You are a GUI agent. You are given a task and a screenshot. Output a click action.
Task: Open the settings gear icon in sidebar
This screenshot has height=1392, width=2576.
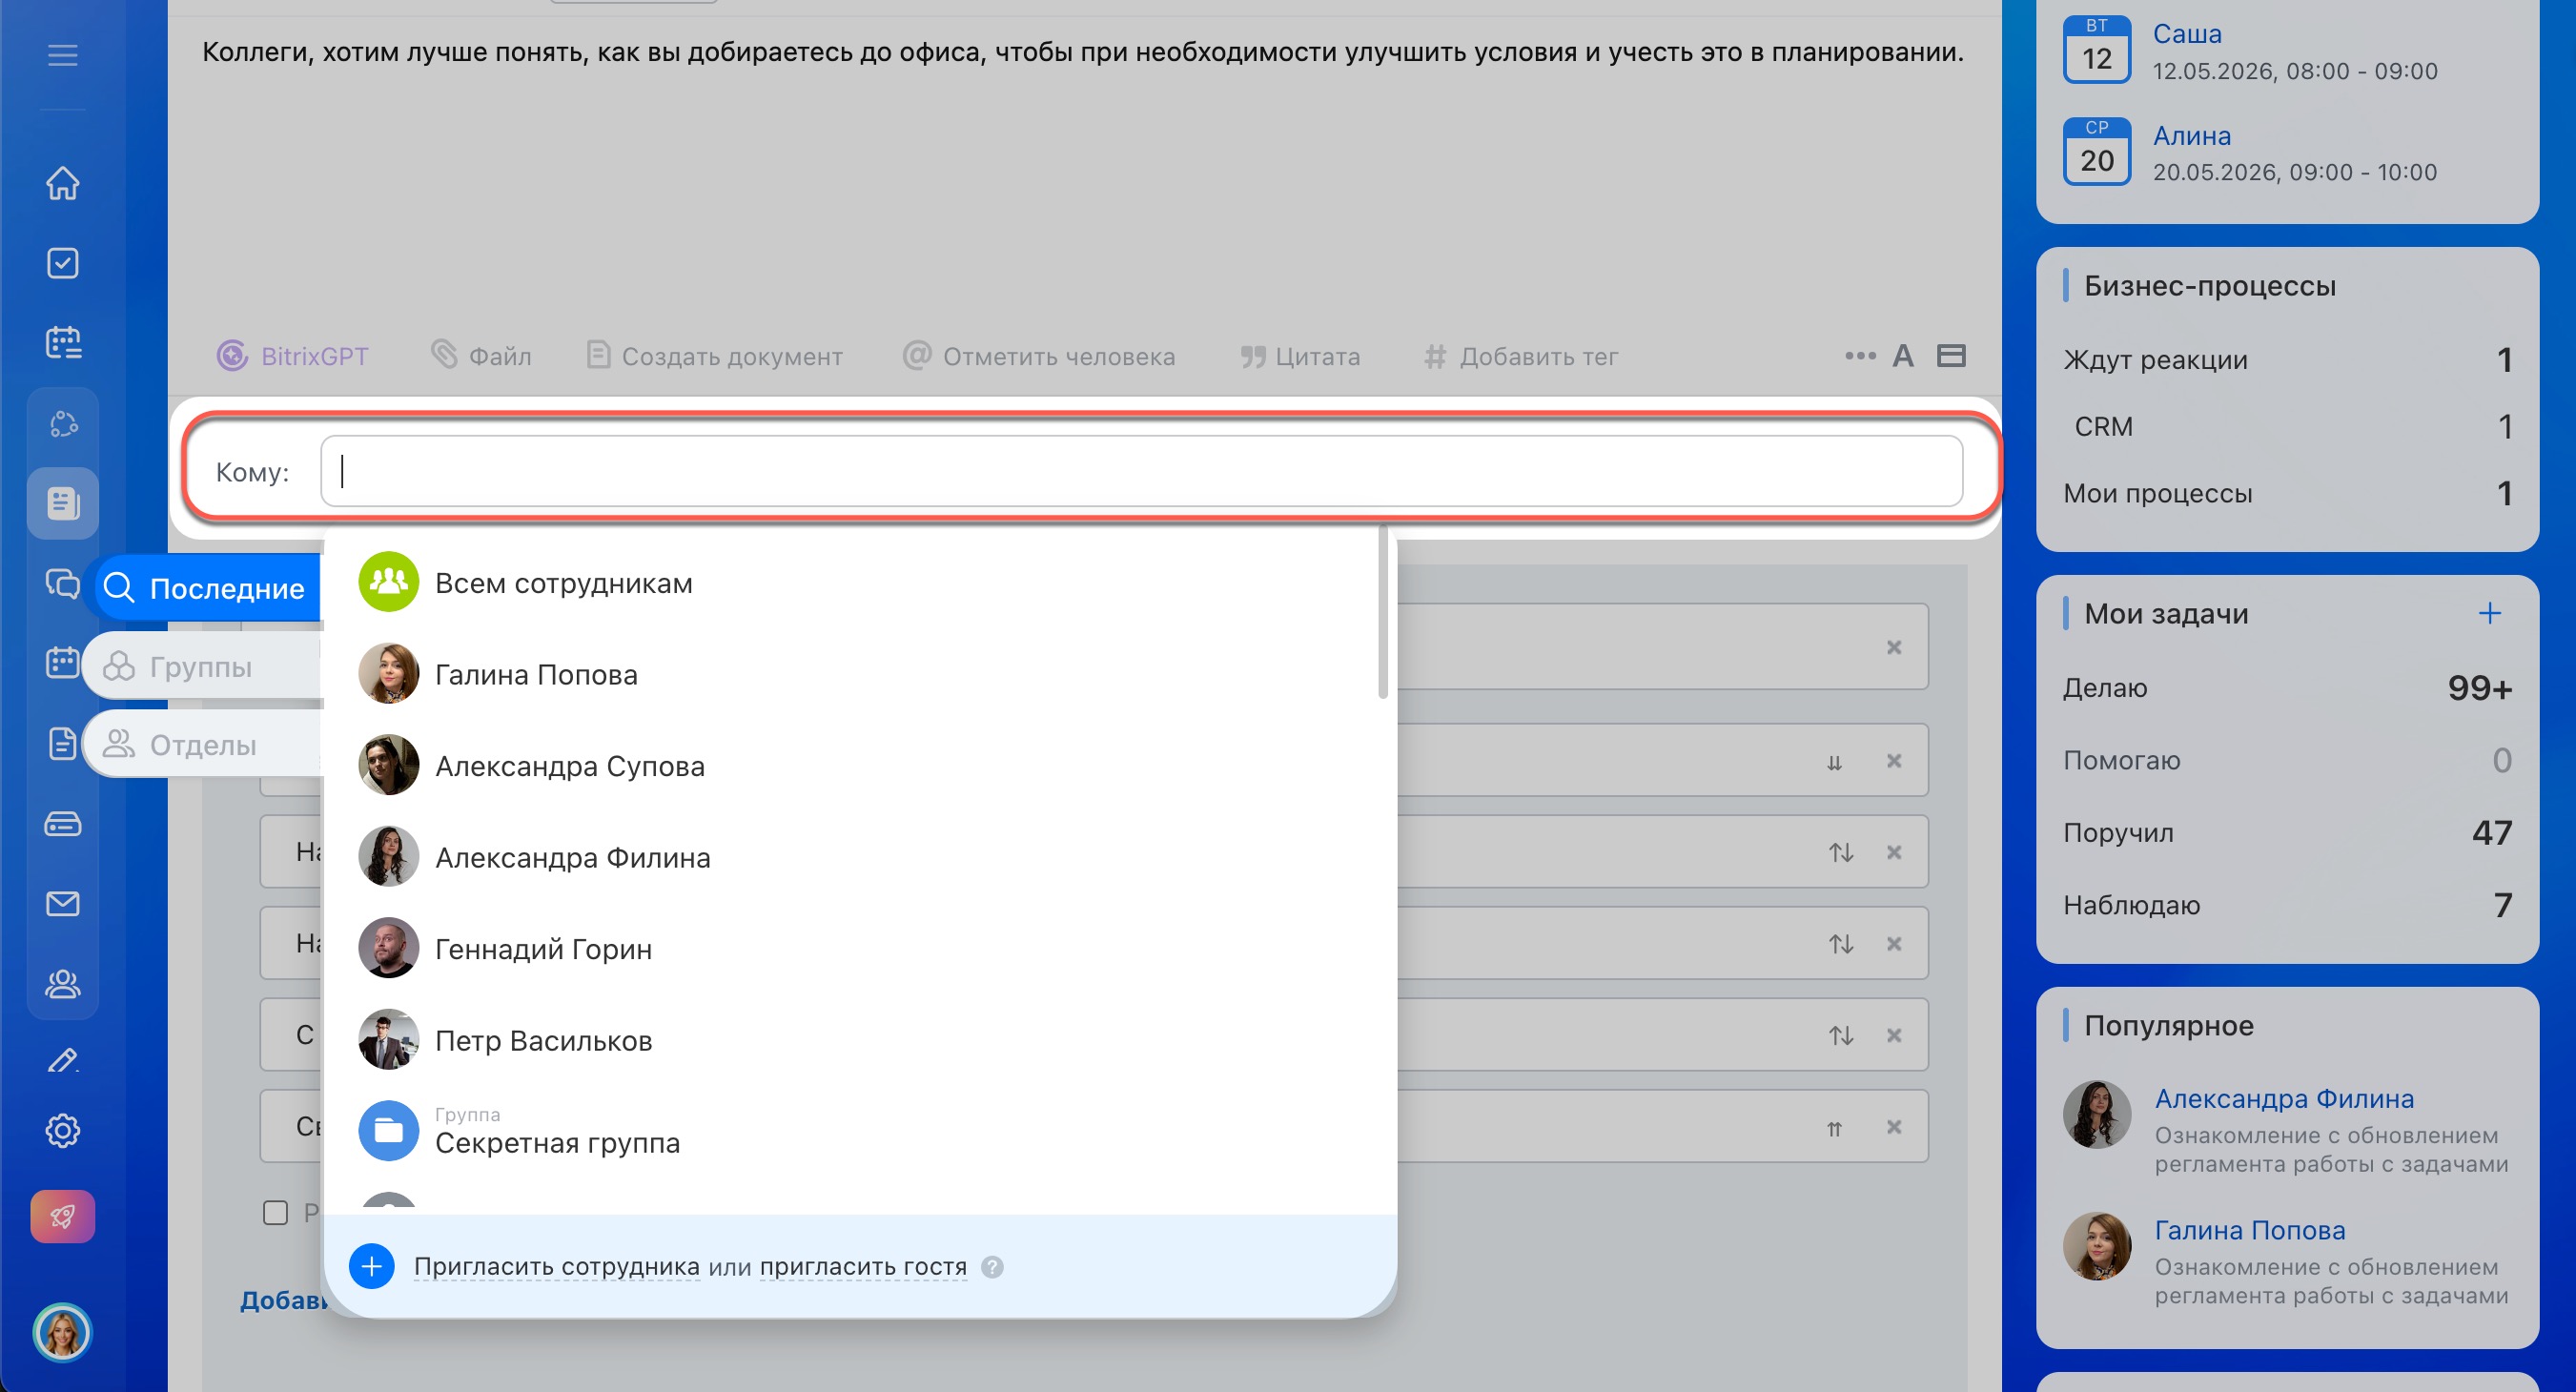coord(62,1131)
